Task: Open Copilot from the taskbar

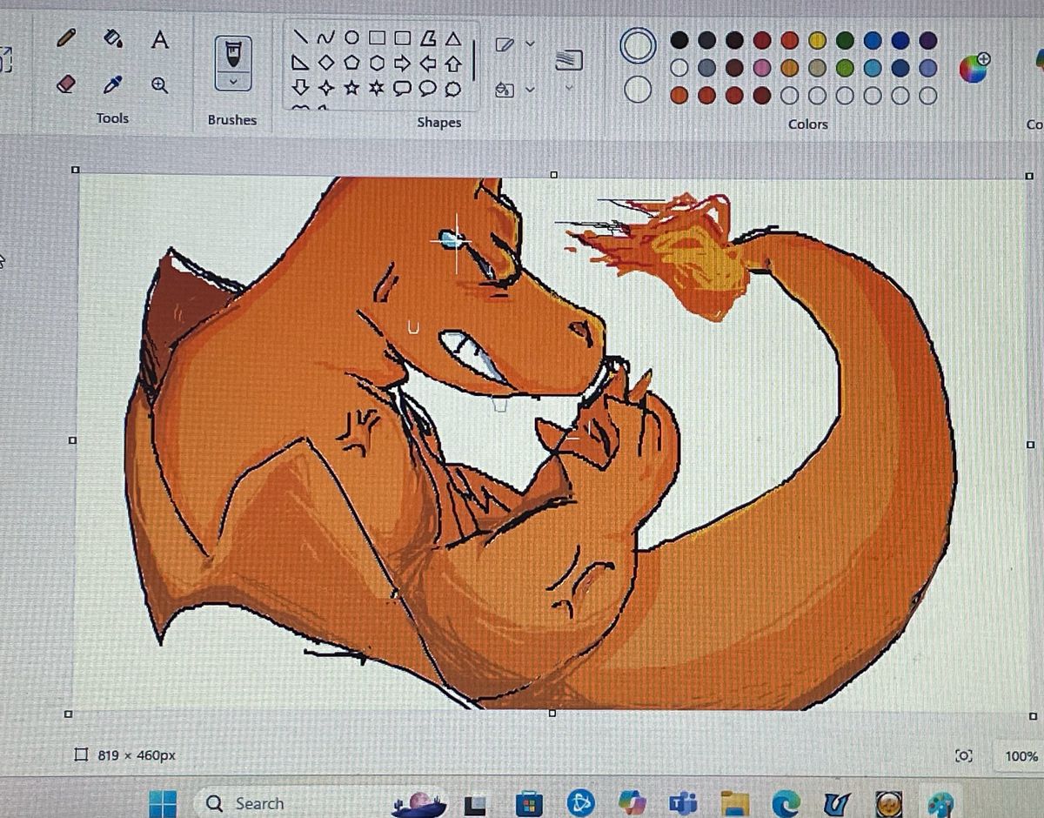Action: click(x=632, y=804)
